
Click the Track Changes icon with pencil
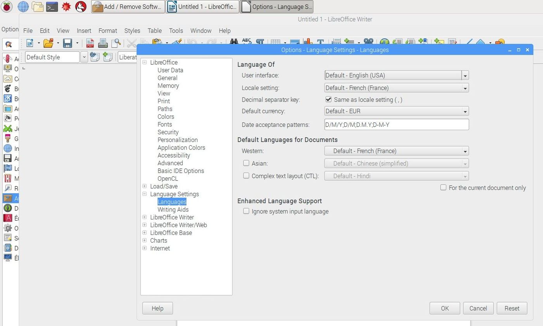[452, 41]
